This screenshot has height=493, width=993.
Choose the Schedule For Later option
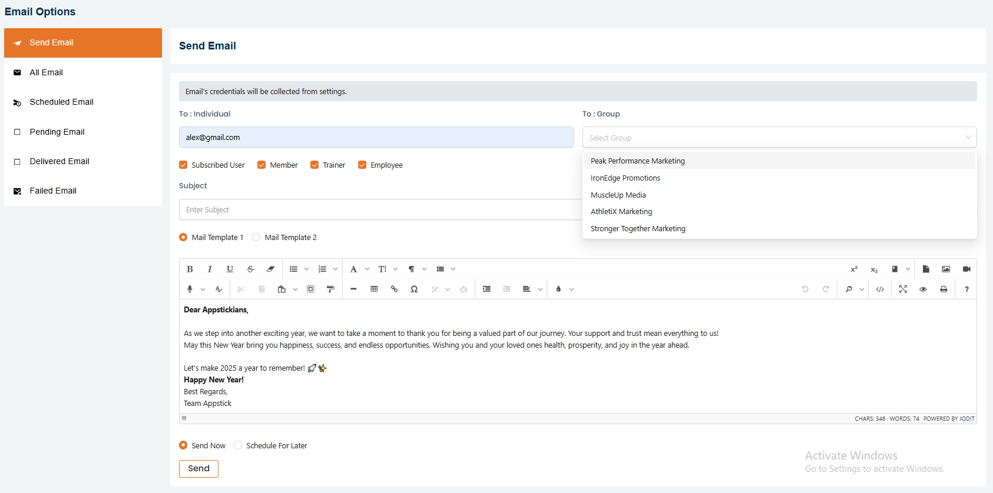pos(238,445)
